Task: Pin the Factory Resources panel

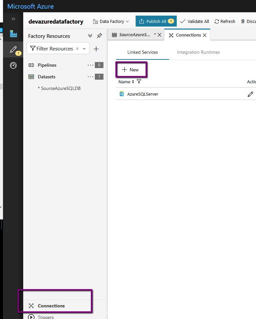Action: (99, 36)
